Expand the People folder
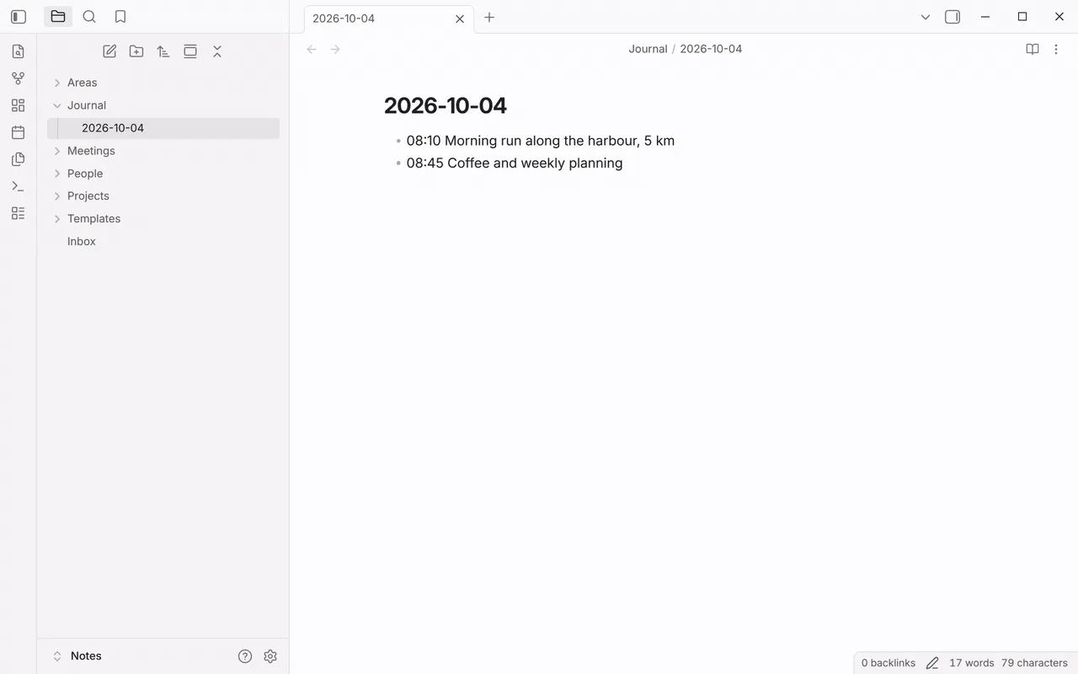 163,174
